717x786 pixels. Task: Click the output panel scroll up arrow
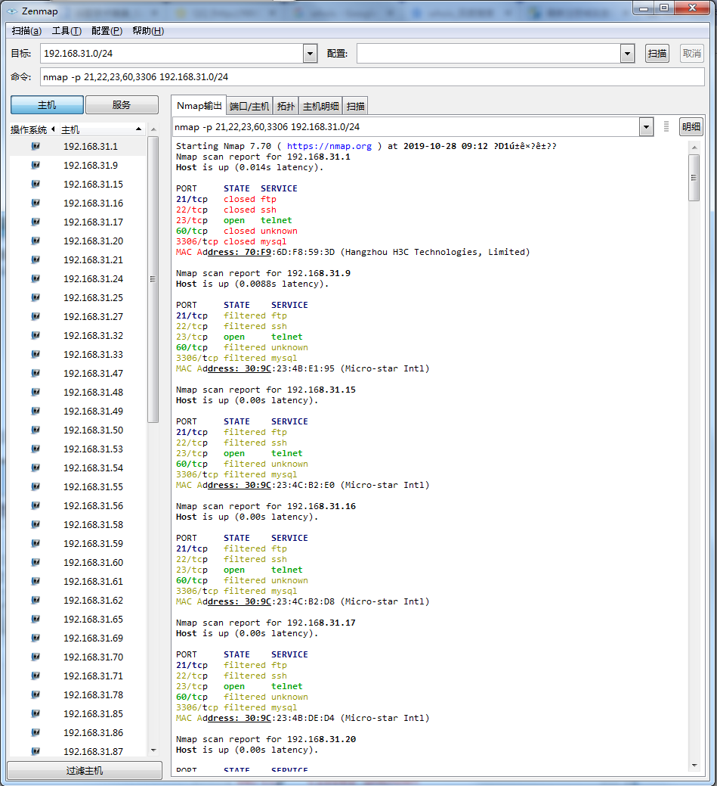coord(694,147)
